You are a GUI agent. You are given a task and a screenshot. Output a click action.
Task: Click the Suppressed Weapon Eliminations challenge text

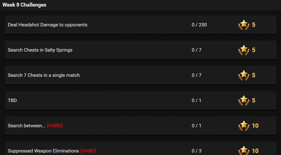point(43,151)
